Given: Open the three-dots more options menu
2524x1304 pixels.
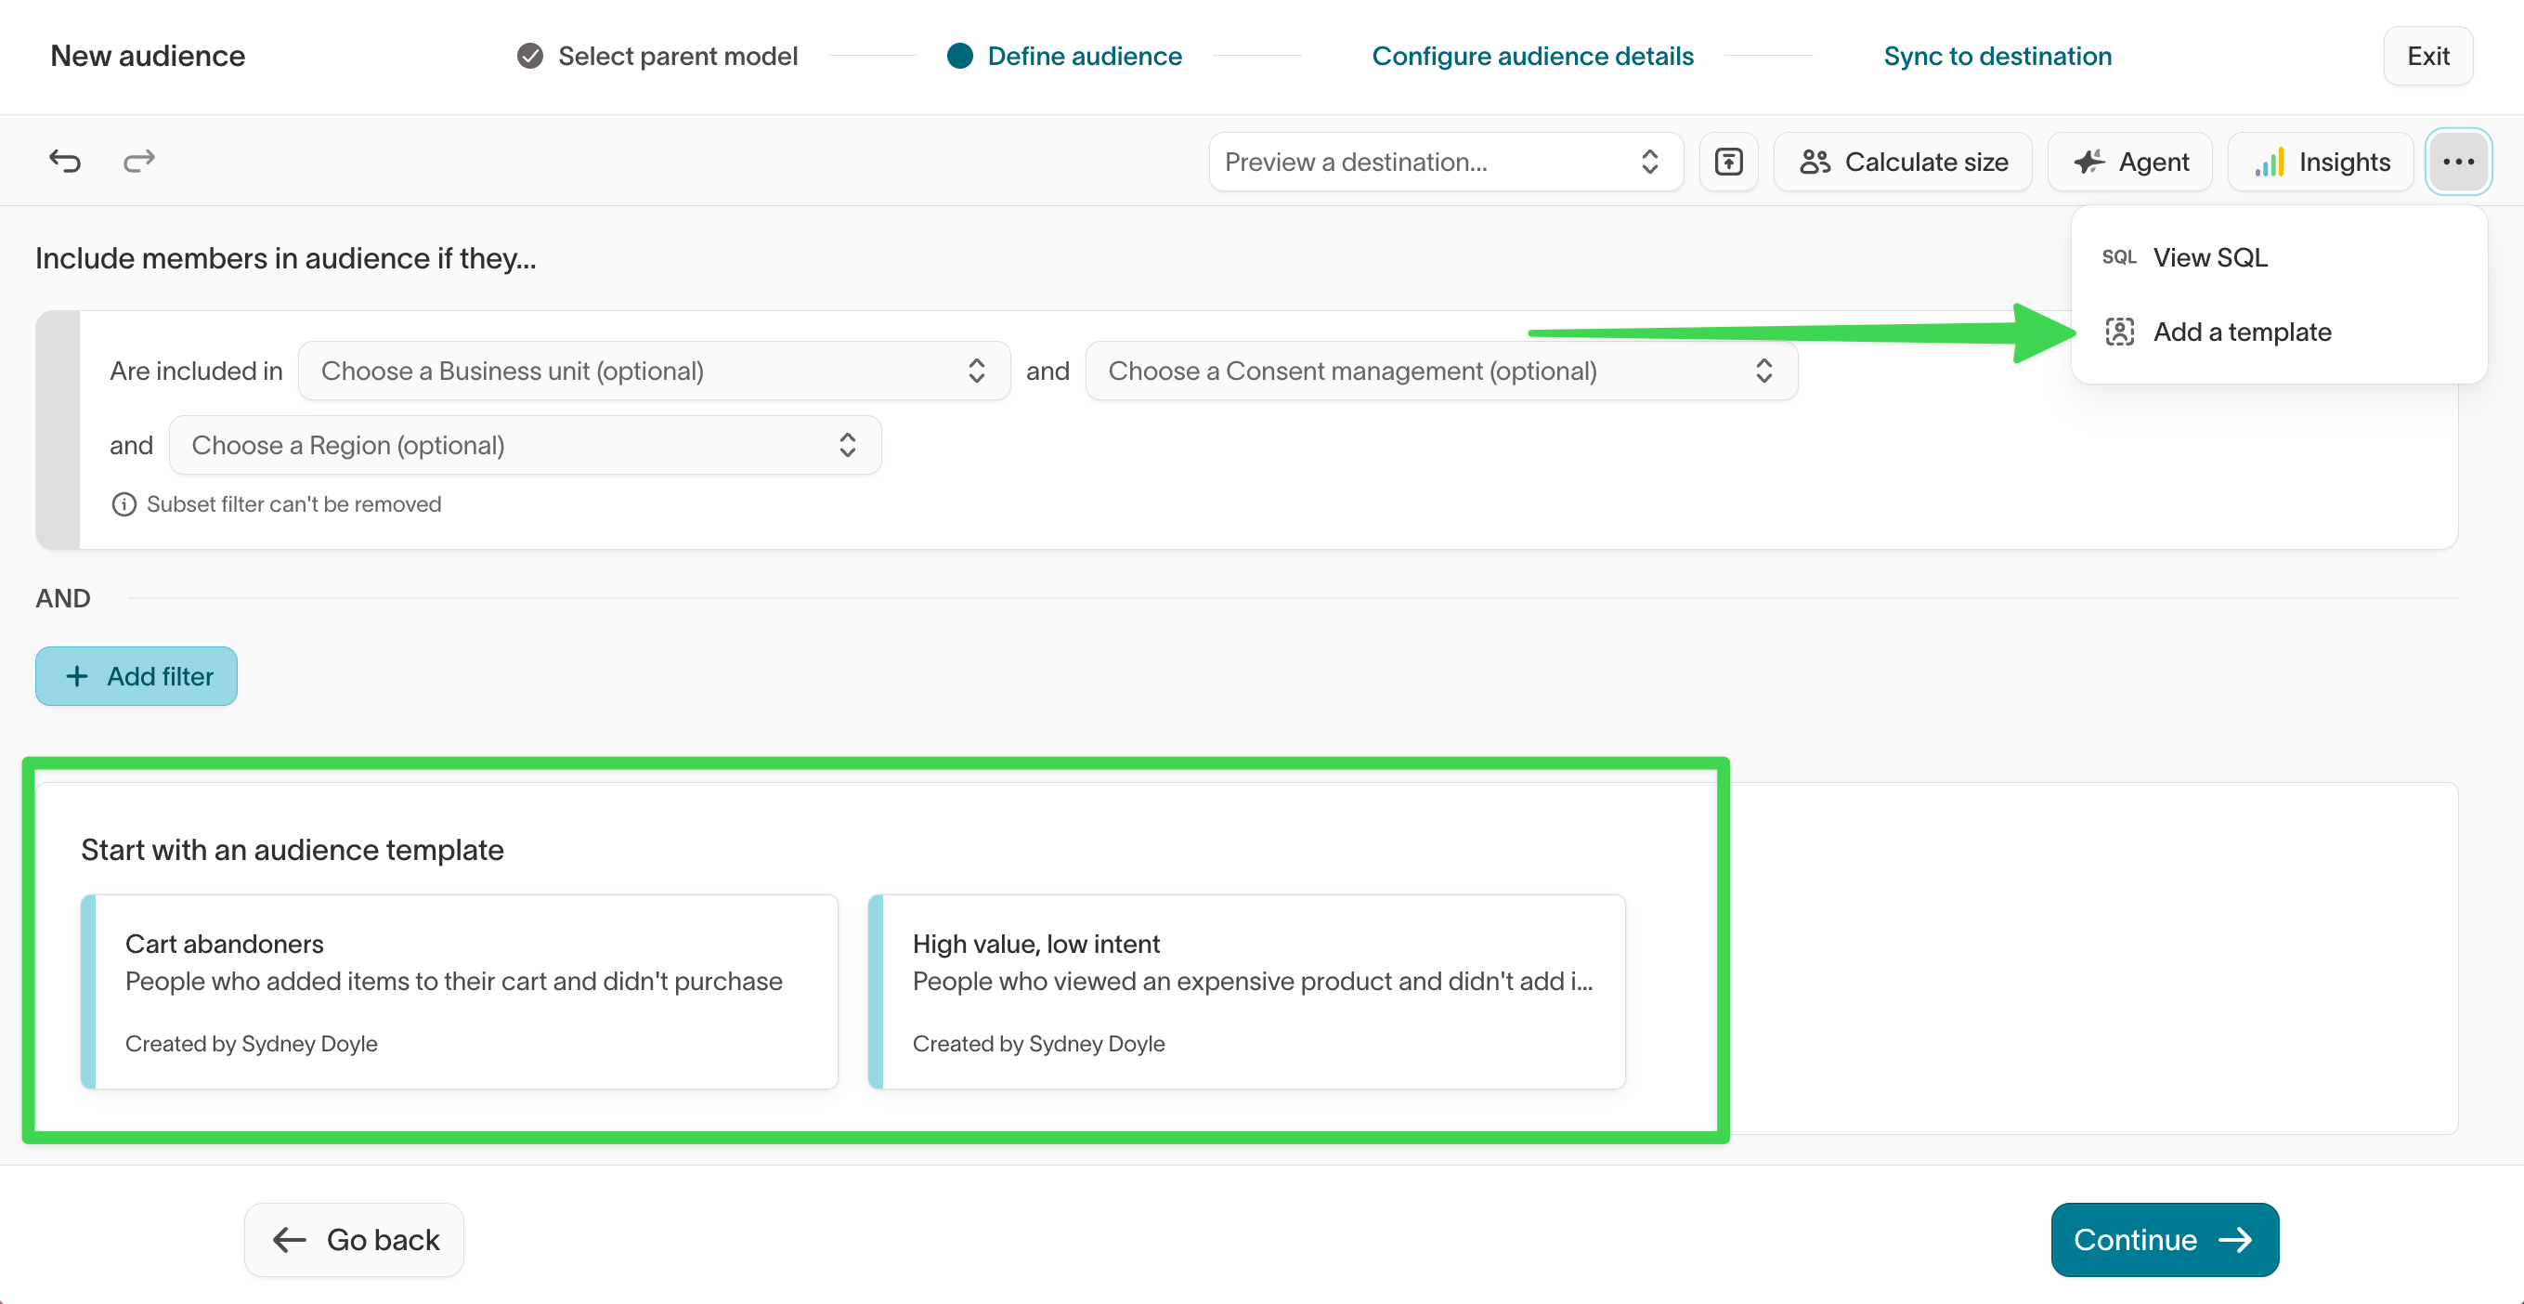Looking at the screenshot, I should coord(2458,162).
